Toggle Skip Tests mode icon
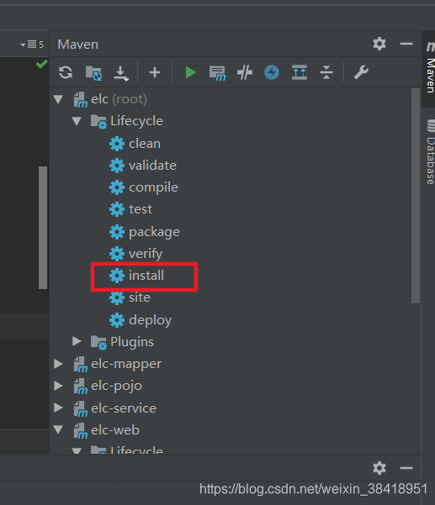 pos(245,72)
